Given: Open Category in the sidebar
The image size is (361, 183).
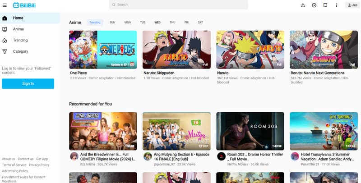Looking at the screenshot, I should (30, 51).
